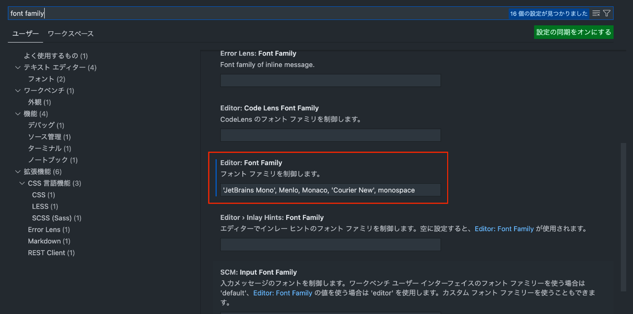
Task: Select CSS (1) tree item
Action: pyautogui.click(x=43, y=195)
